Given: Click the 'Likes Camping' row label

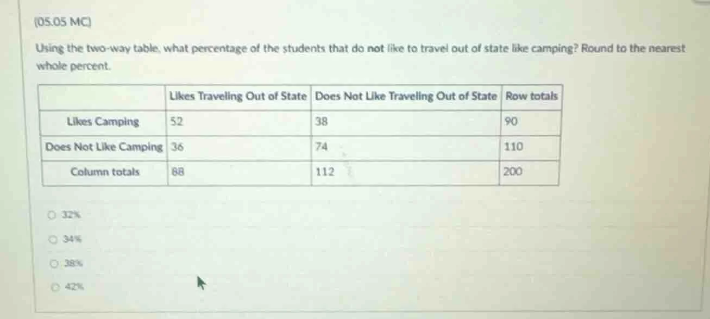Looking at the screenshot, I should coord(103,122).
